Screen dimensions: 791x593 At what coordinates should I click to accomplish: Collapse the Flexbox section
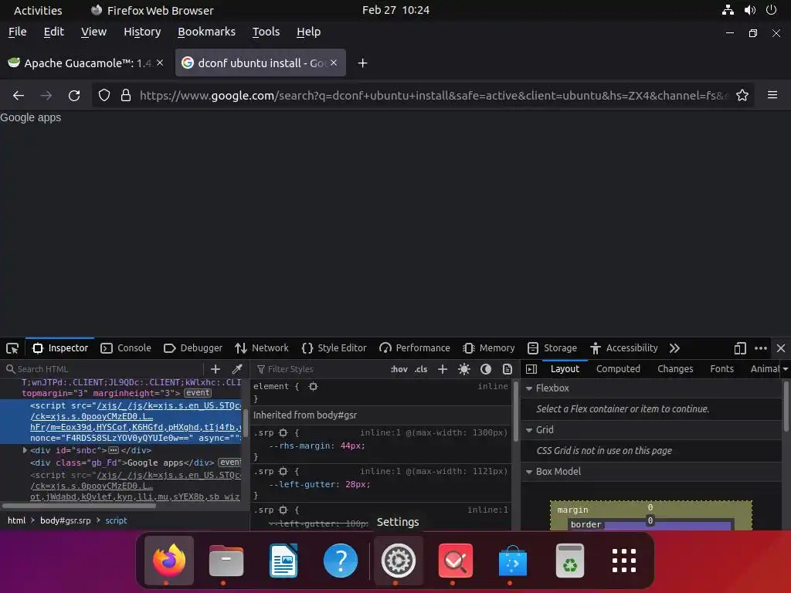[x=529, y=388]
